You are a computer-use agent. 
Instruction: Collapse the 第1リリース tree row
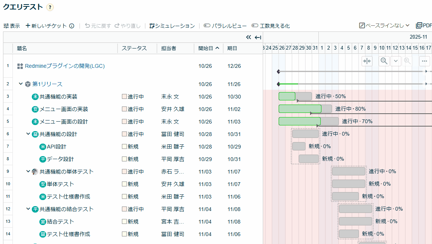pos(21,84)
